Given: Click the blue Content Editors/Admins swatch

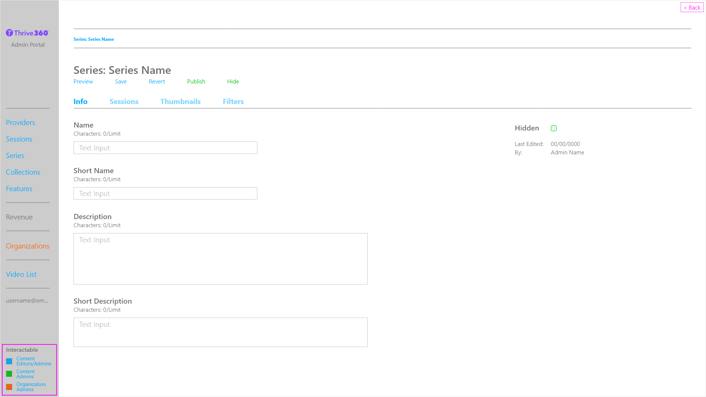Looking at the screenshot, I should coord(9,361).
